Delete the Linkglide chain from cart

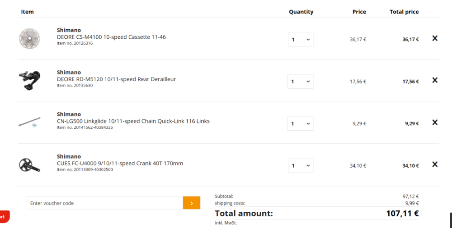pos(435,122)
